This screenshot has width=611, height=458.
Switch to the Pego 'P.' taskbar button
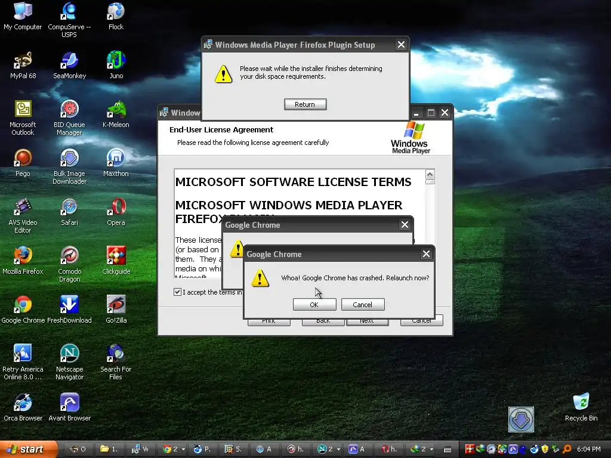[x=202, y=450]
